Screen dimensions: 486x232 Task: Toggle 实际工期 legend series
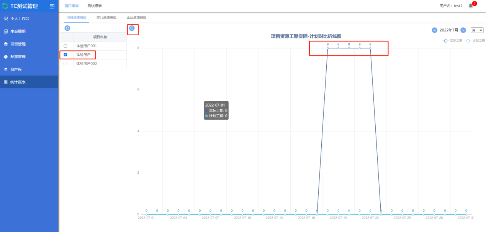pos(452,40)
